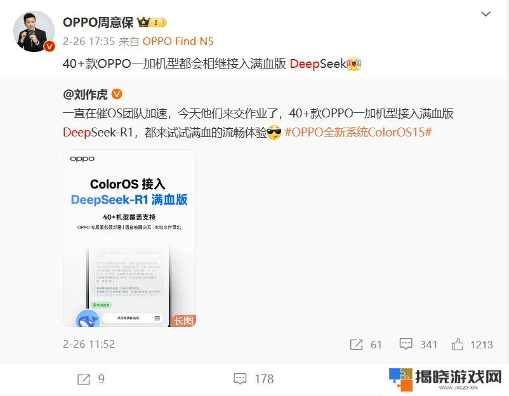Click the 2-26 17:35 post timestamp
The height and width of the screenshot is (396, 509).
click(89, 41)
